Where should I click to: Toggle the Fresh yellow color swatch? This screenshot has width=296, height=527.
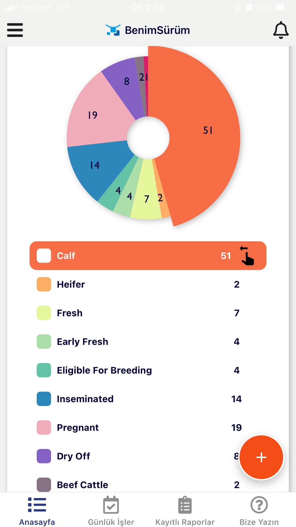pyautogui.click(x=44, y=313)
